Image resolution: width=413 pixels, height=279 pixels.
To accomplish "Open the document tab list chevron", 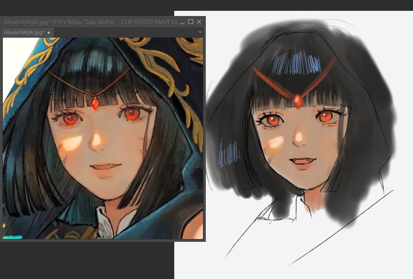I will point(200,32).
